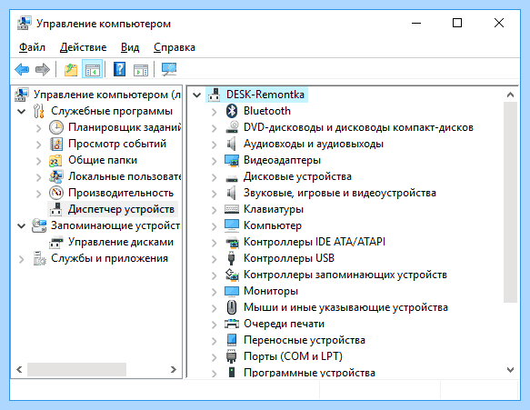Click the right arrow of left tree scrollbar
The image size is (530, 410).
pos(174,369)
